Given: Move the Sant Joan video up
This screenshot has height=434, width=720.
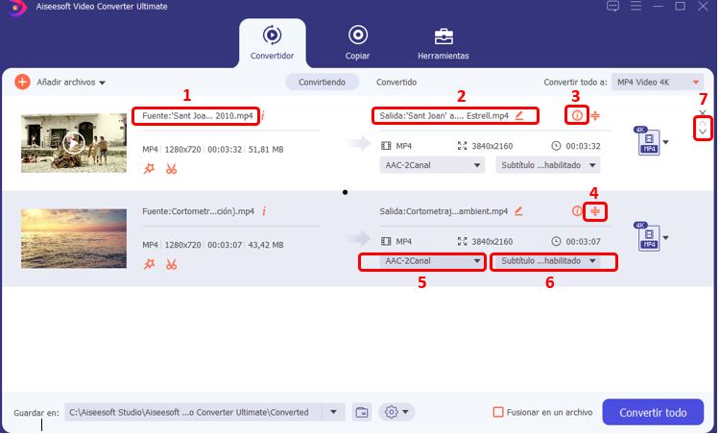Looking at the screenshot, I should tap(703, 123).
